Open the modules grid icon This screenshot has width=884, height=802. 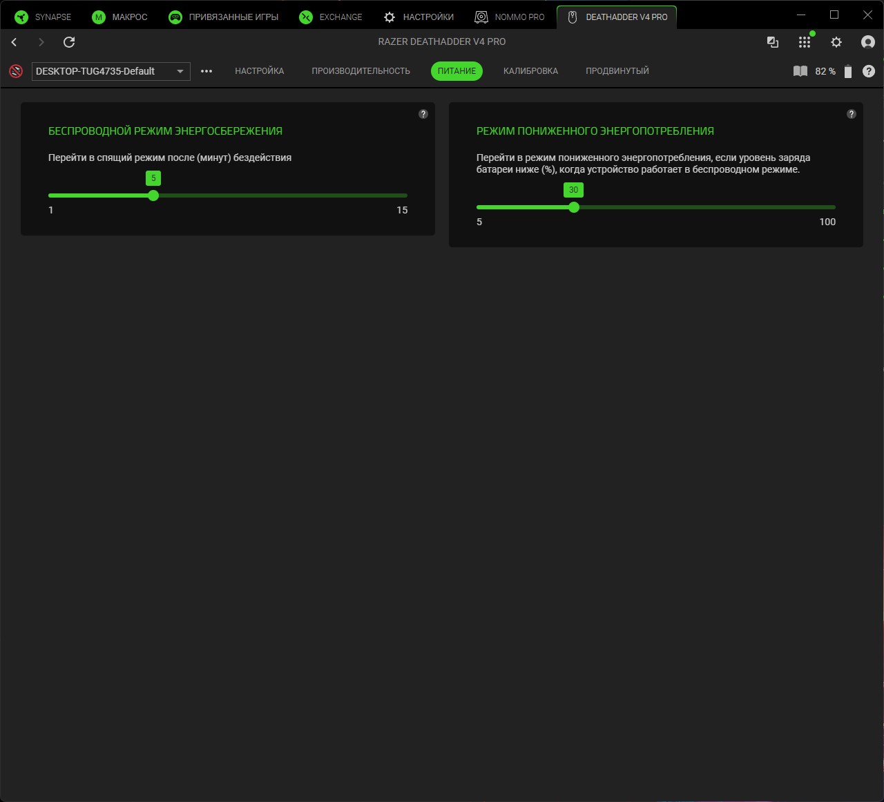point(805,42)
